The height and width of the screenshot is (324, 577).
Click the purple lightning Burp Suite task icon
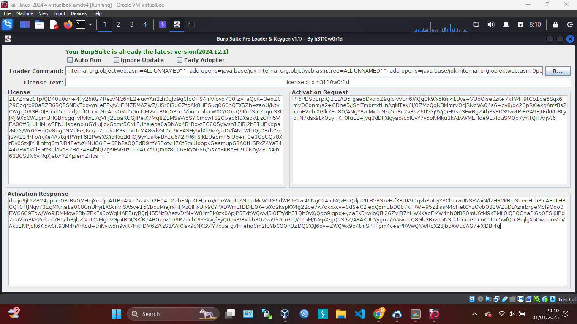click(163, 24)
